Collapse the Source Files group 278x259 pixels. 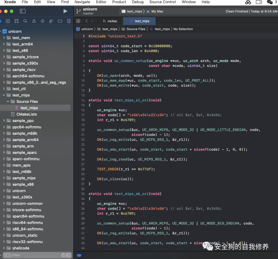(x=8, y=101)
